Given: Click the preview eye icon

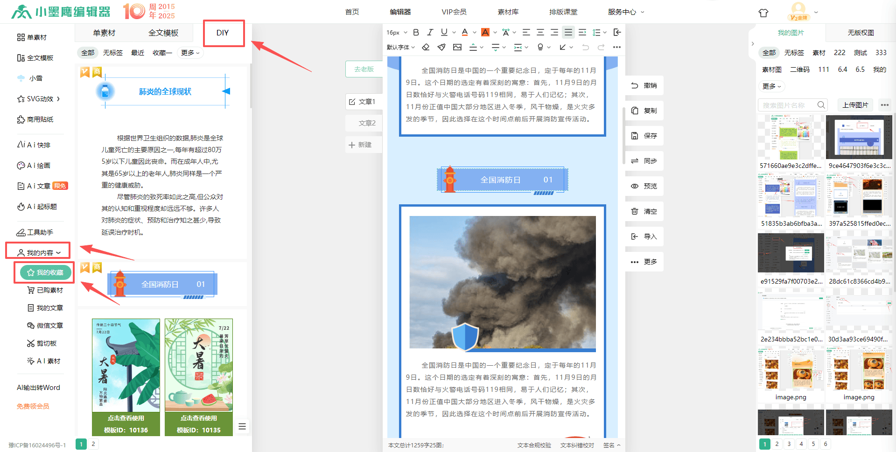Looking at the screenshot, I should (x=635, y=186).
